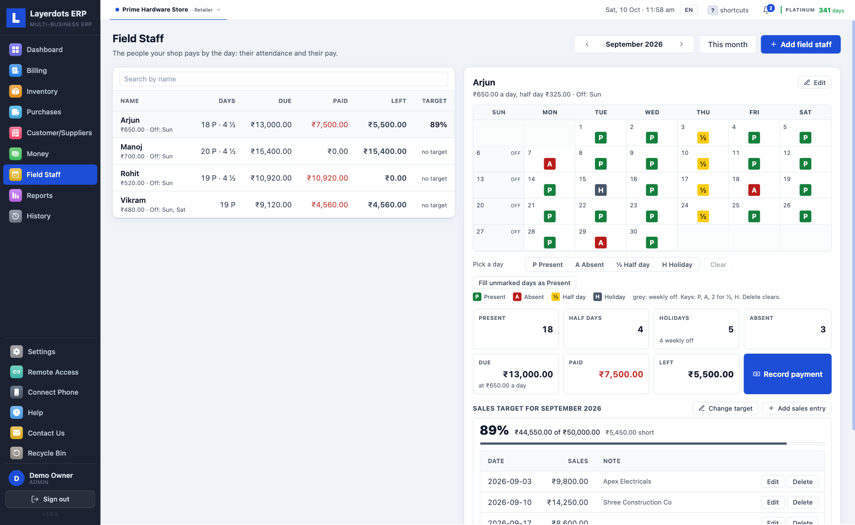
Task: Go to next month arrow
Action: point(681,44)
